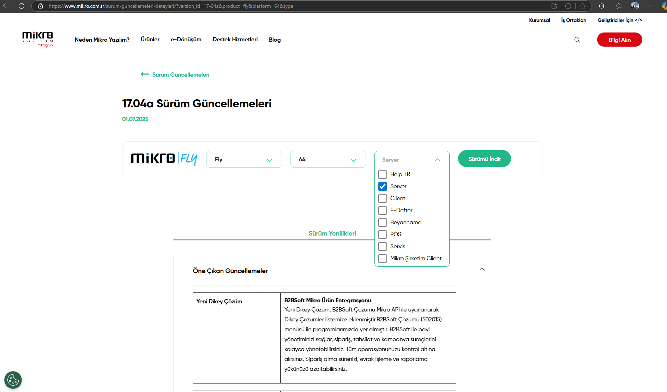Image resolution: width=667 pixels, height=392 pixels.
Task: Open the Ürünler menu
Action: coord(150,39)
